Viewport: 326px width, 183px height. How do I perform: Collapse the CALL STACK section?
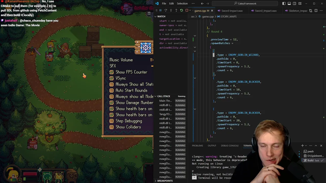tap(155, 96)
